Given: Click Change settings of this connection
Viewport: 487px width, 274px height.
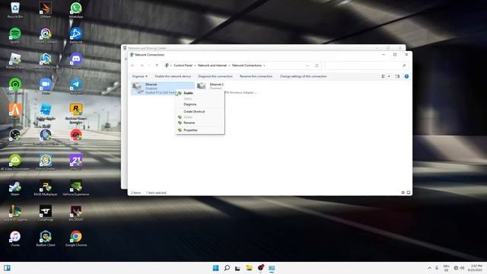Looking at the screenshot, I should coord(303,76).
